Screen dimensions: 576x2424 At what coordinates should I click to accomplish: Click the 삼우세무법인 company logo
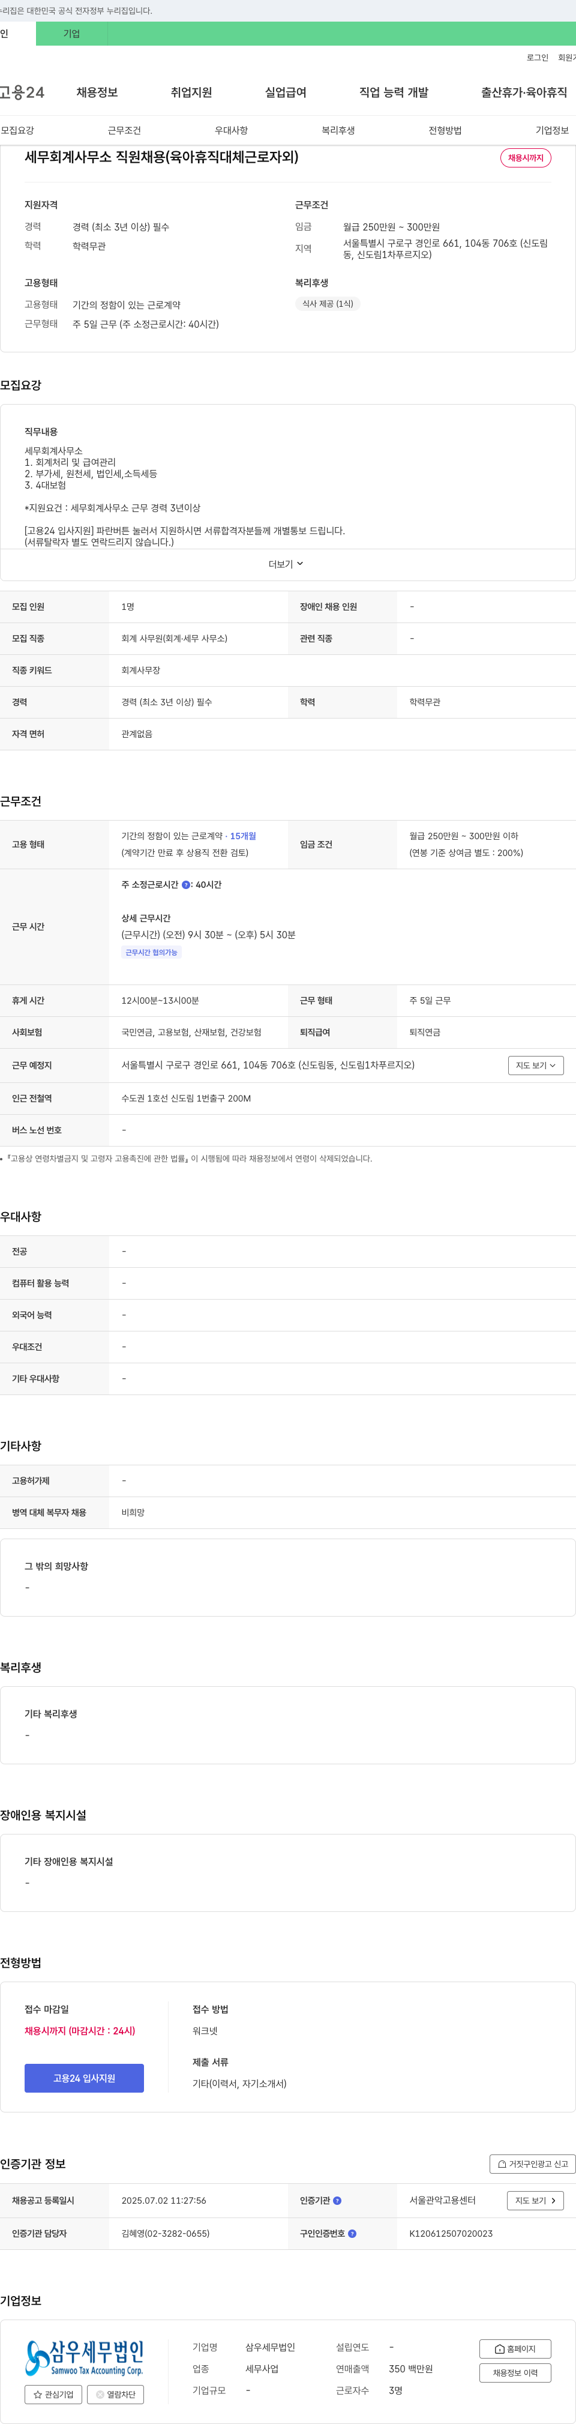click(x=85, y=2357)
